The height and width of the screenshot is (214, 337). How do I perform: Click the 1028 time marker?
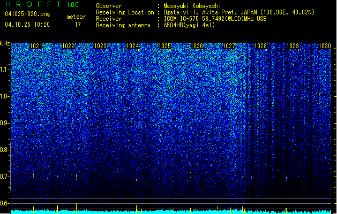click(260, 46)
